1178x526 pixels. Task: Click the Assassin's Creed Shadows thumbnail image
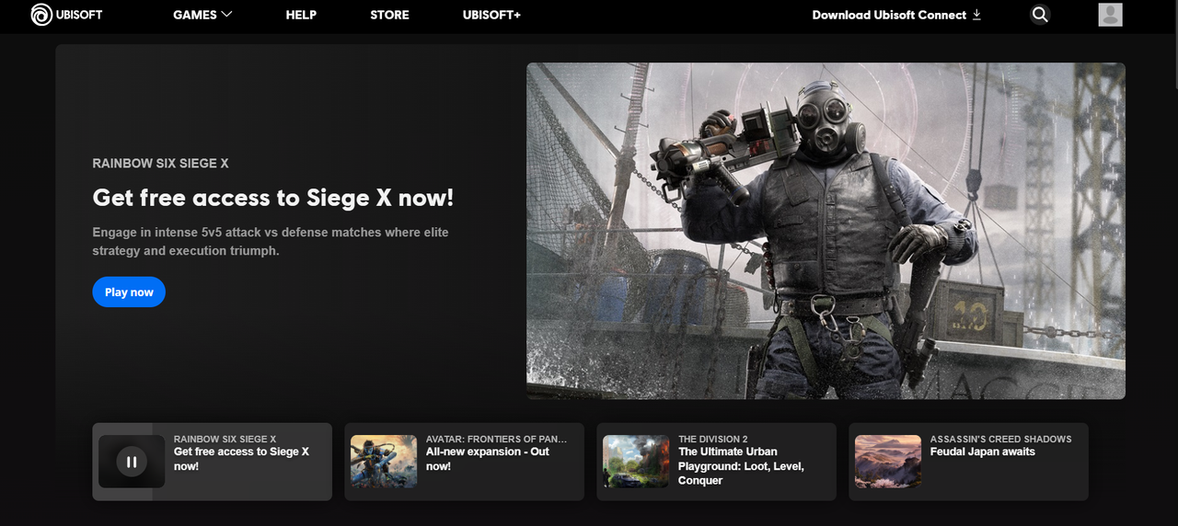click(x=888, y=461)
